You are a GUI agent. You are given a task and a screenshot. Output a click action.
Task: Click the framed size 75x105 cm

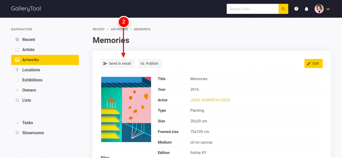tap(200, 132)
